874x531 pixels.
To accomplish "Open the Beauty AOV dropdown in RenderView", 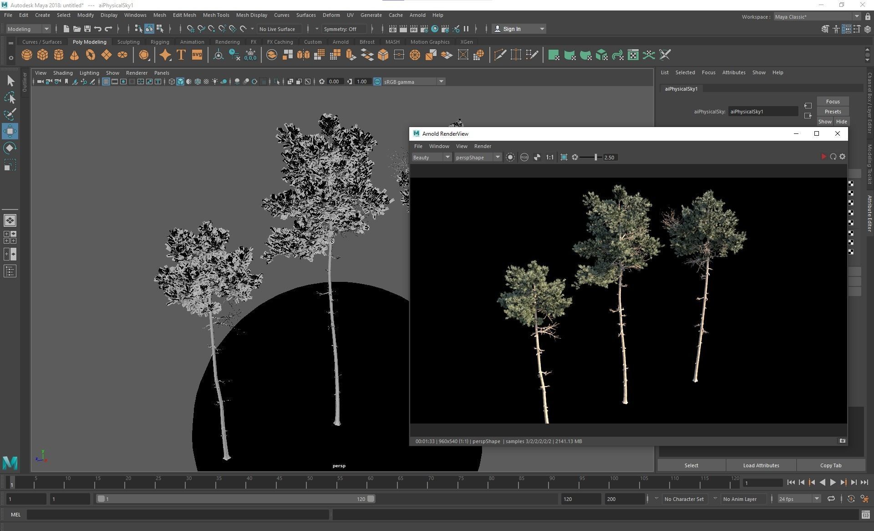I will tap(431, 157).
